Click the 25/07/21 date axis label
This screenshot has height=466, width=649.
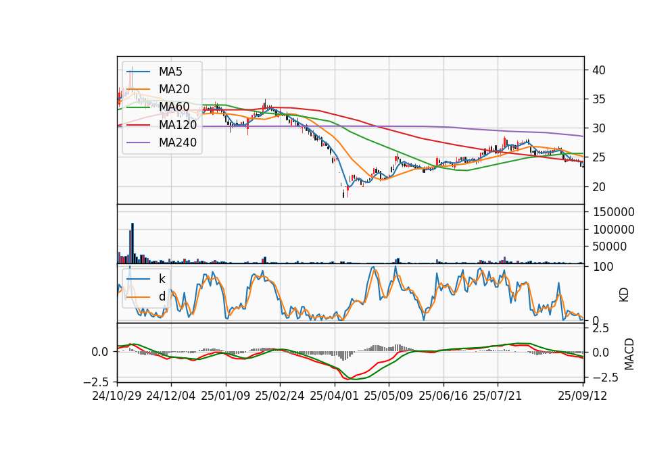point(498,396)
